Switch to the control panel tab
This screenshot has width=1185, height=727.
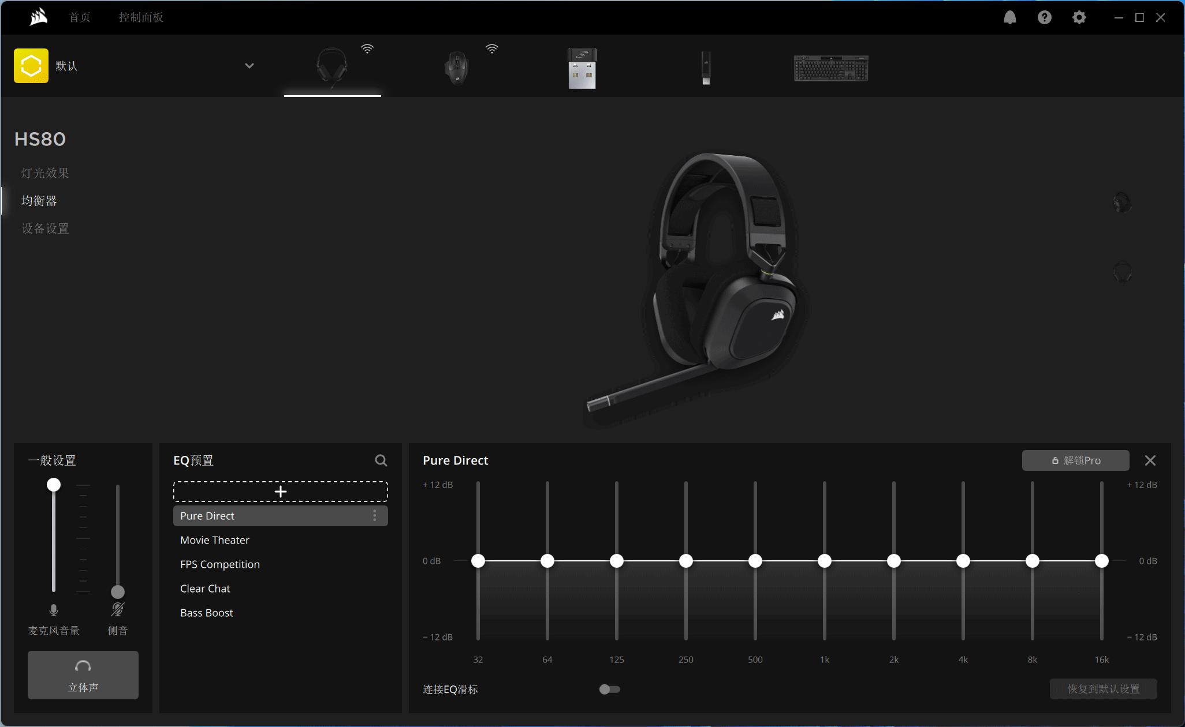pos(141,17)
